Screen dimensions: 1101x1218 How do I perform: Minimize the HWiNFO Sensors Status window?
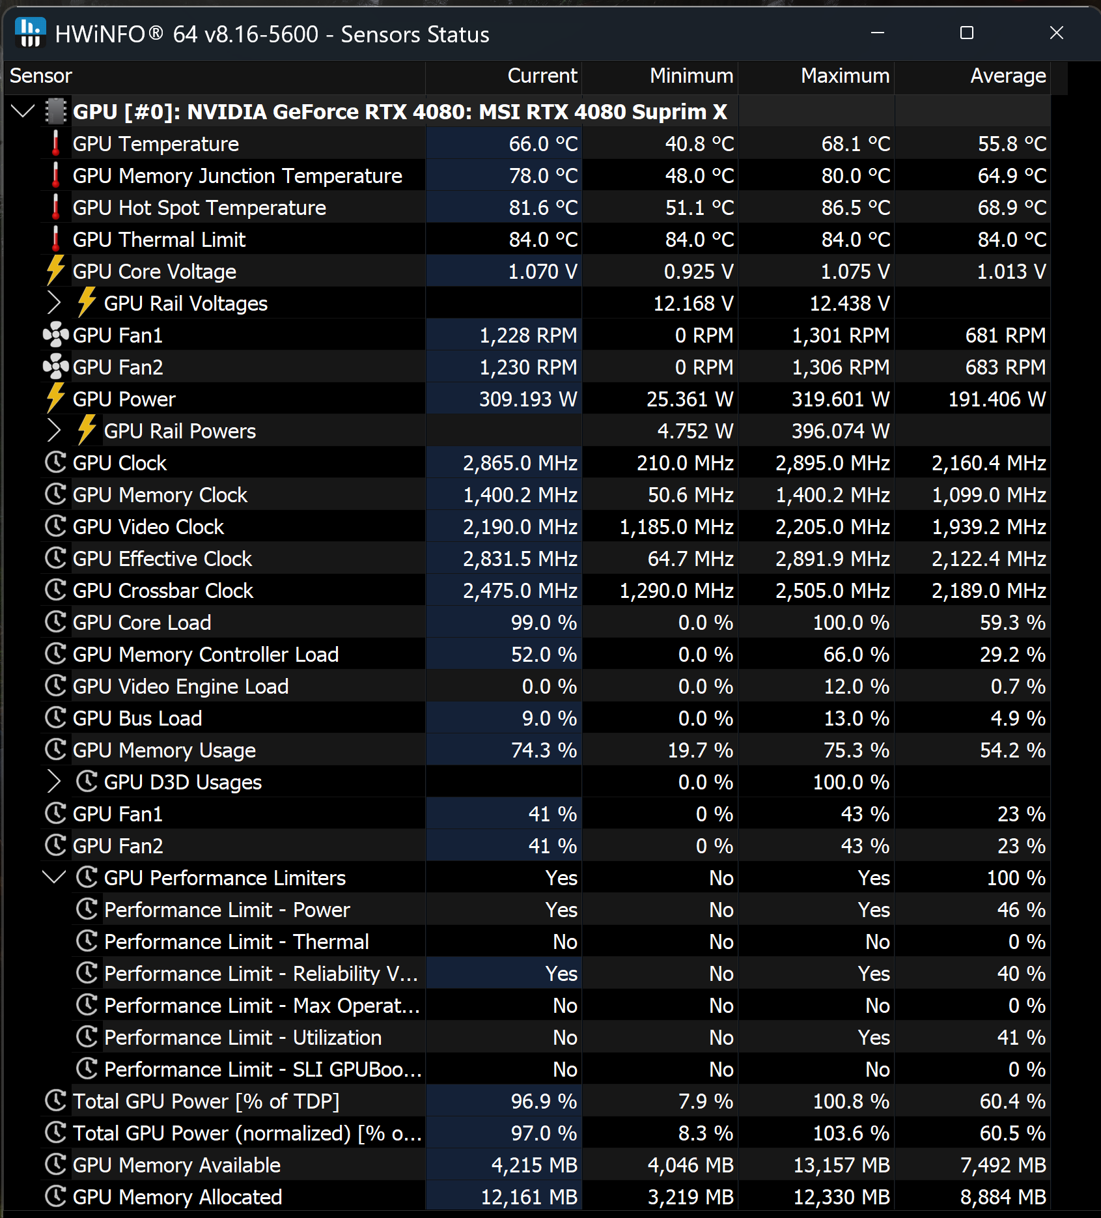click(x=878, y=33)
